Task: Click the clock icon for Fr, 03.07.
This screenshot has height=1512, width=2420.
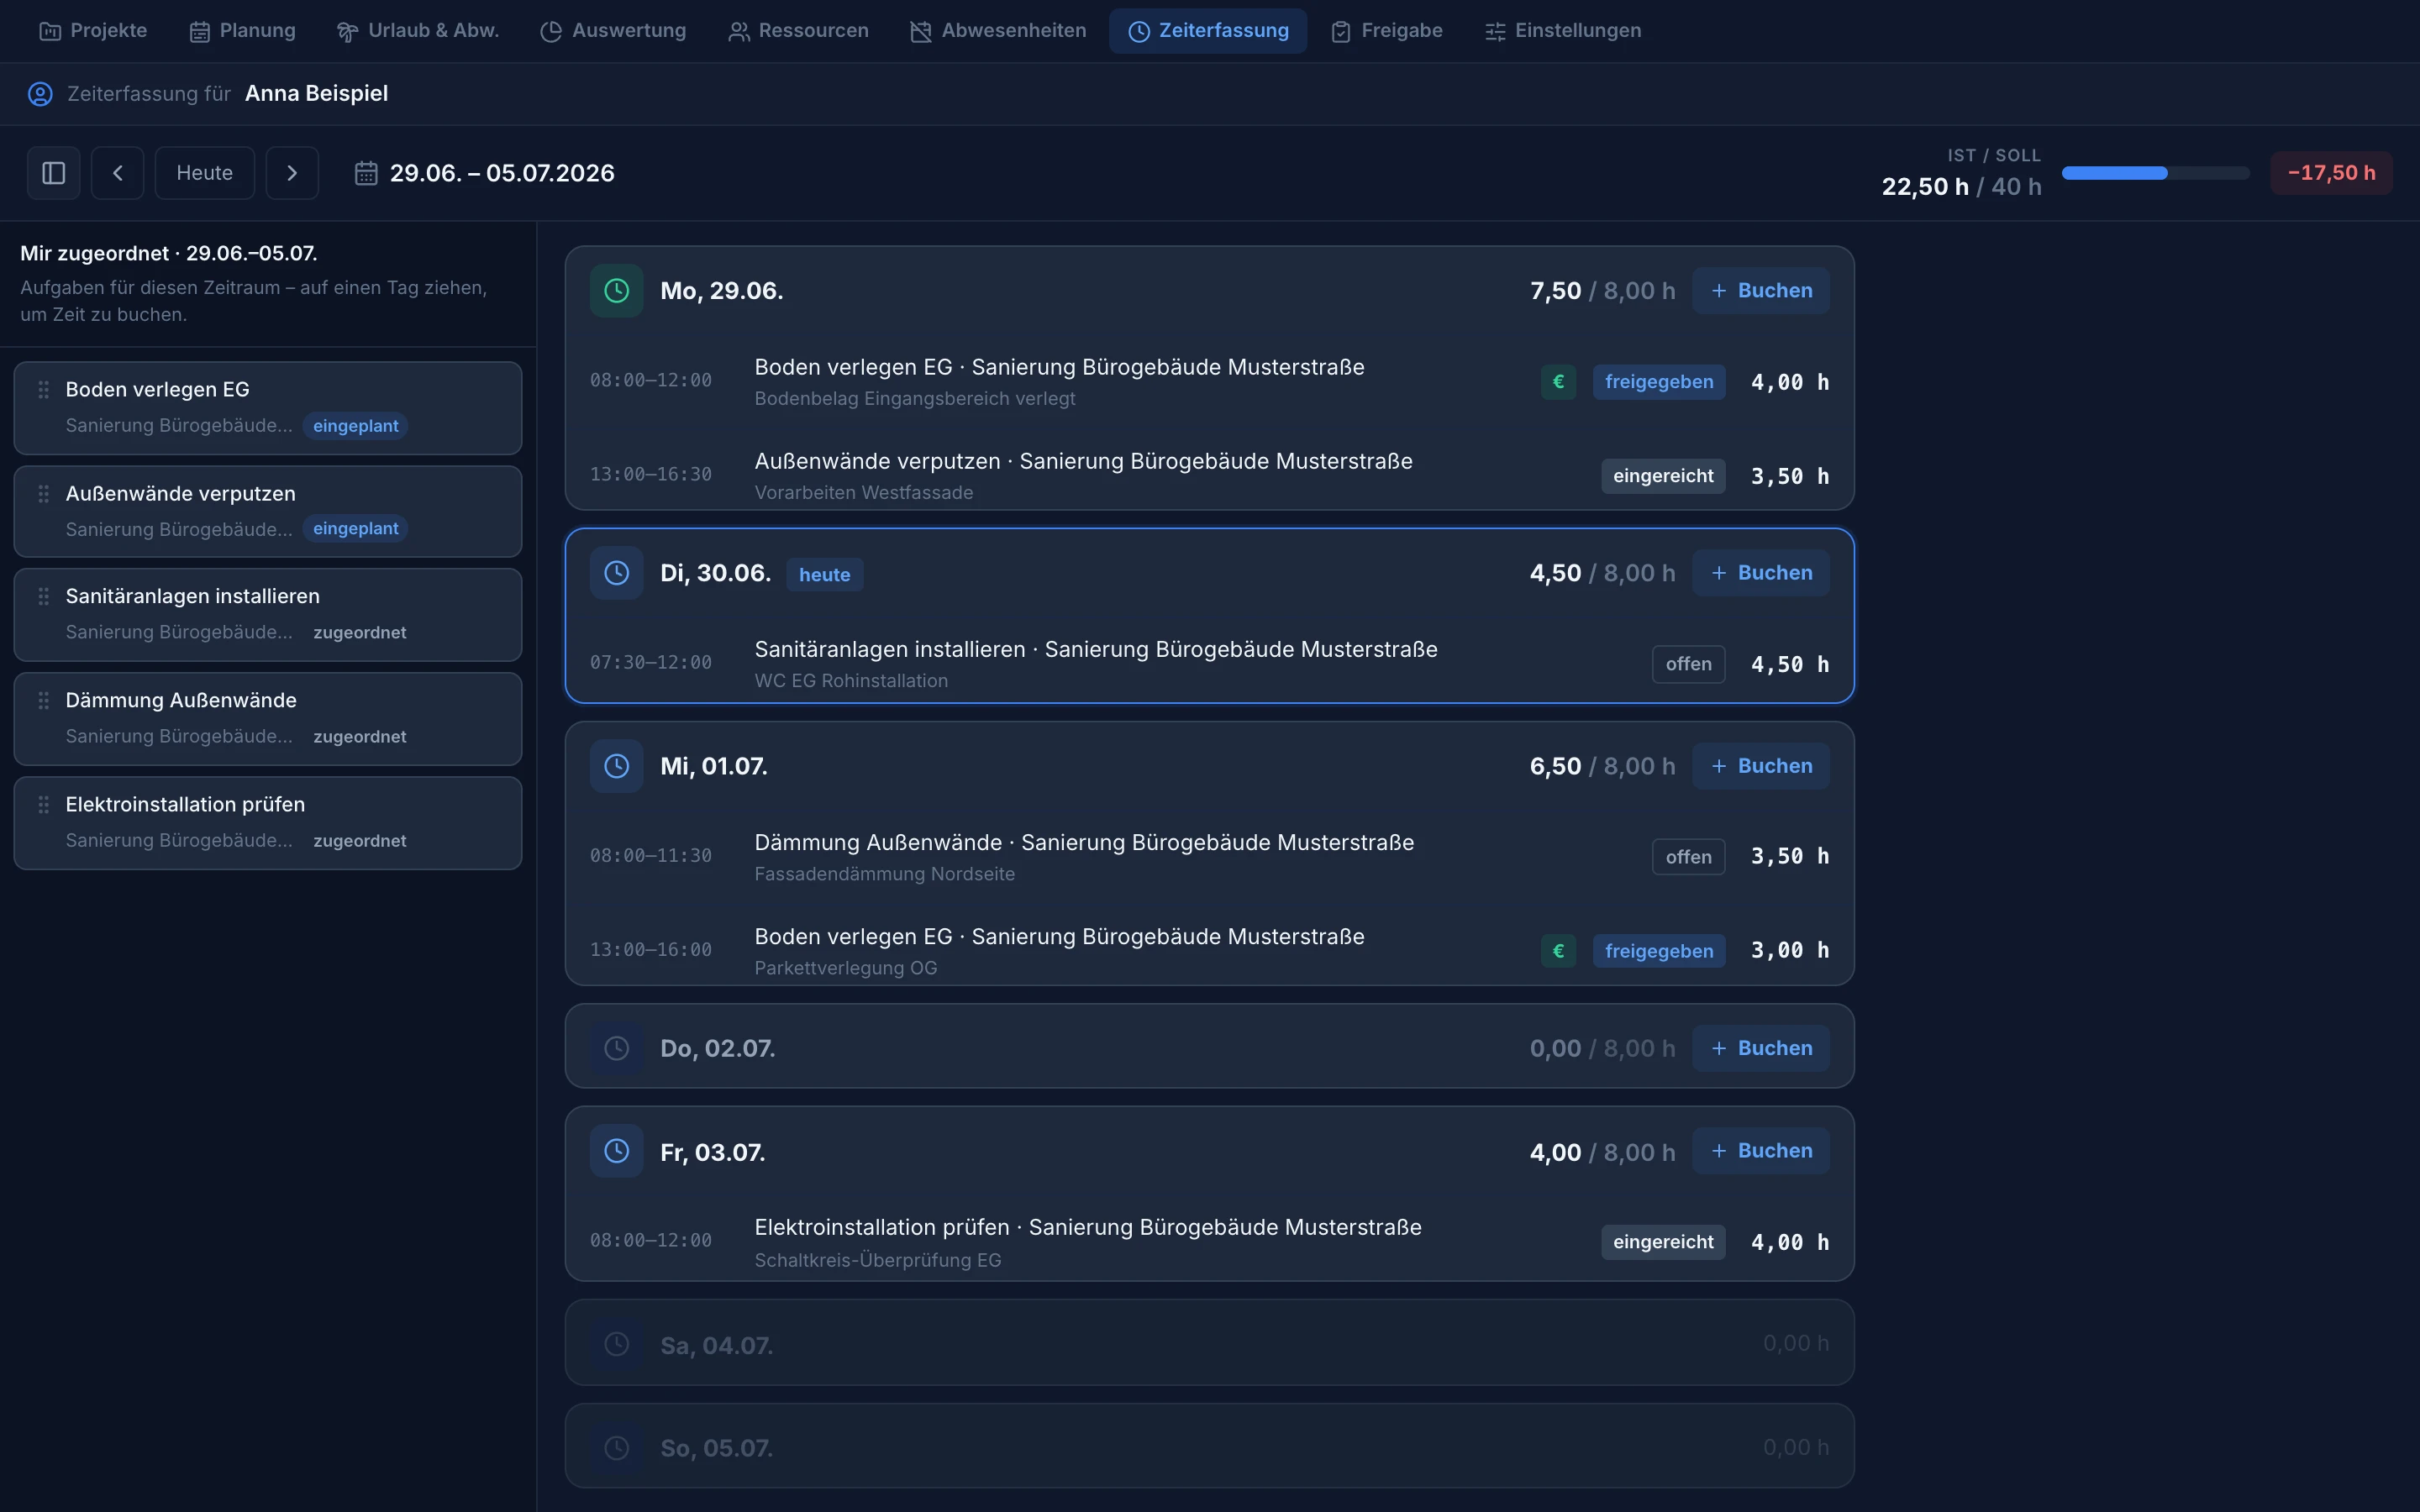Action: pos(617,1151)
